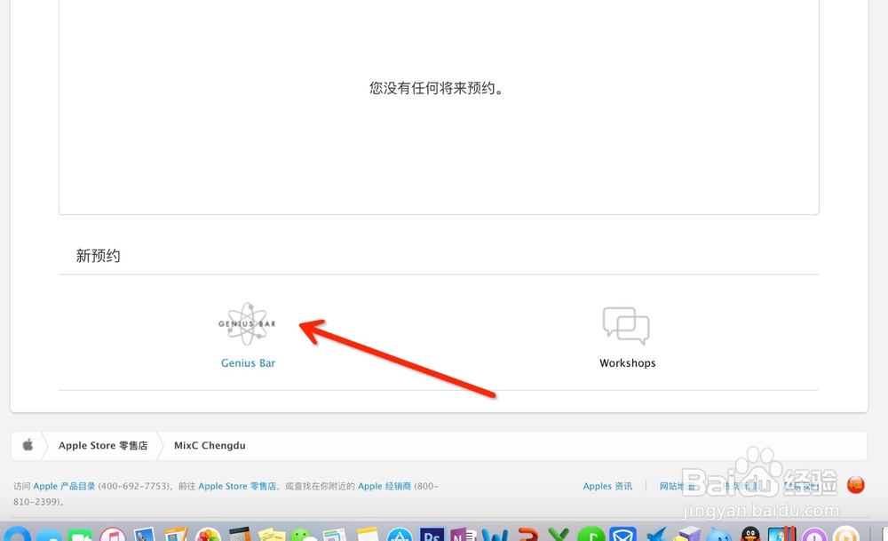Viewport: 888px width, 541px height.
Task: Launch FaceTime from the Dock
Action: [x=80, y=535]
